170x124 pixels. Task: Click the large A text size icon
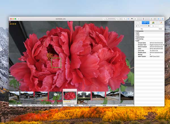(x=149, y=26)
